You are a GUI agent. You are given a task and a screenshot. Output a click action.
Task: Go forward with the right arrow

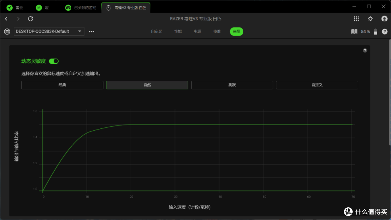[x=18, y=19]
